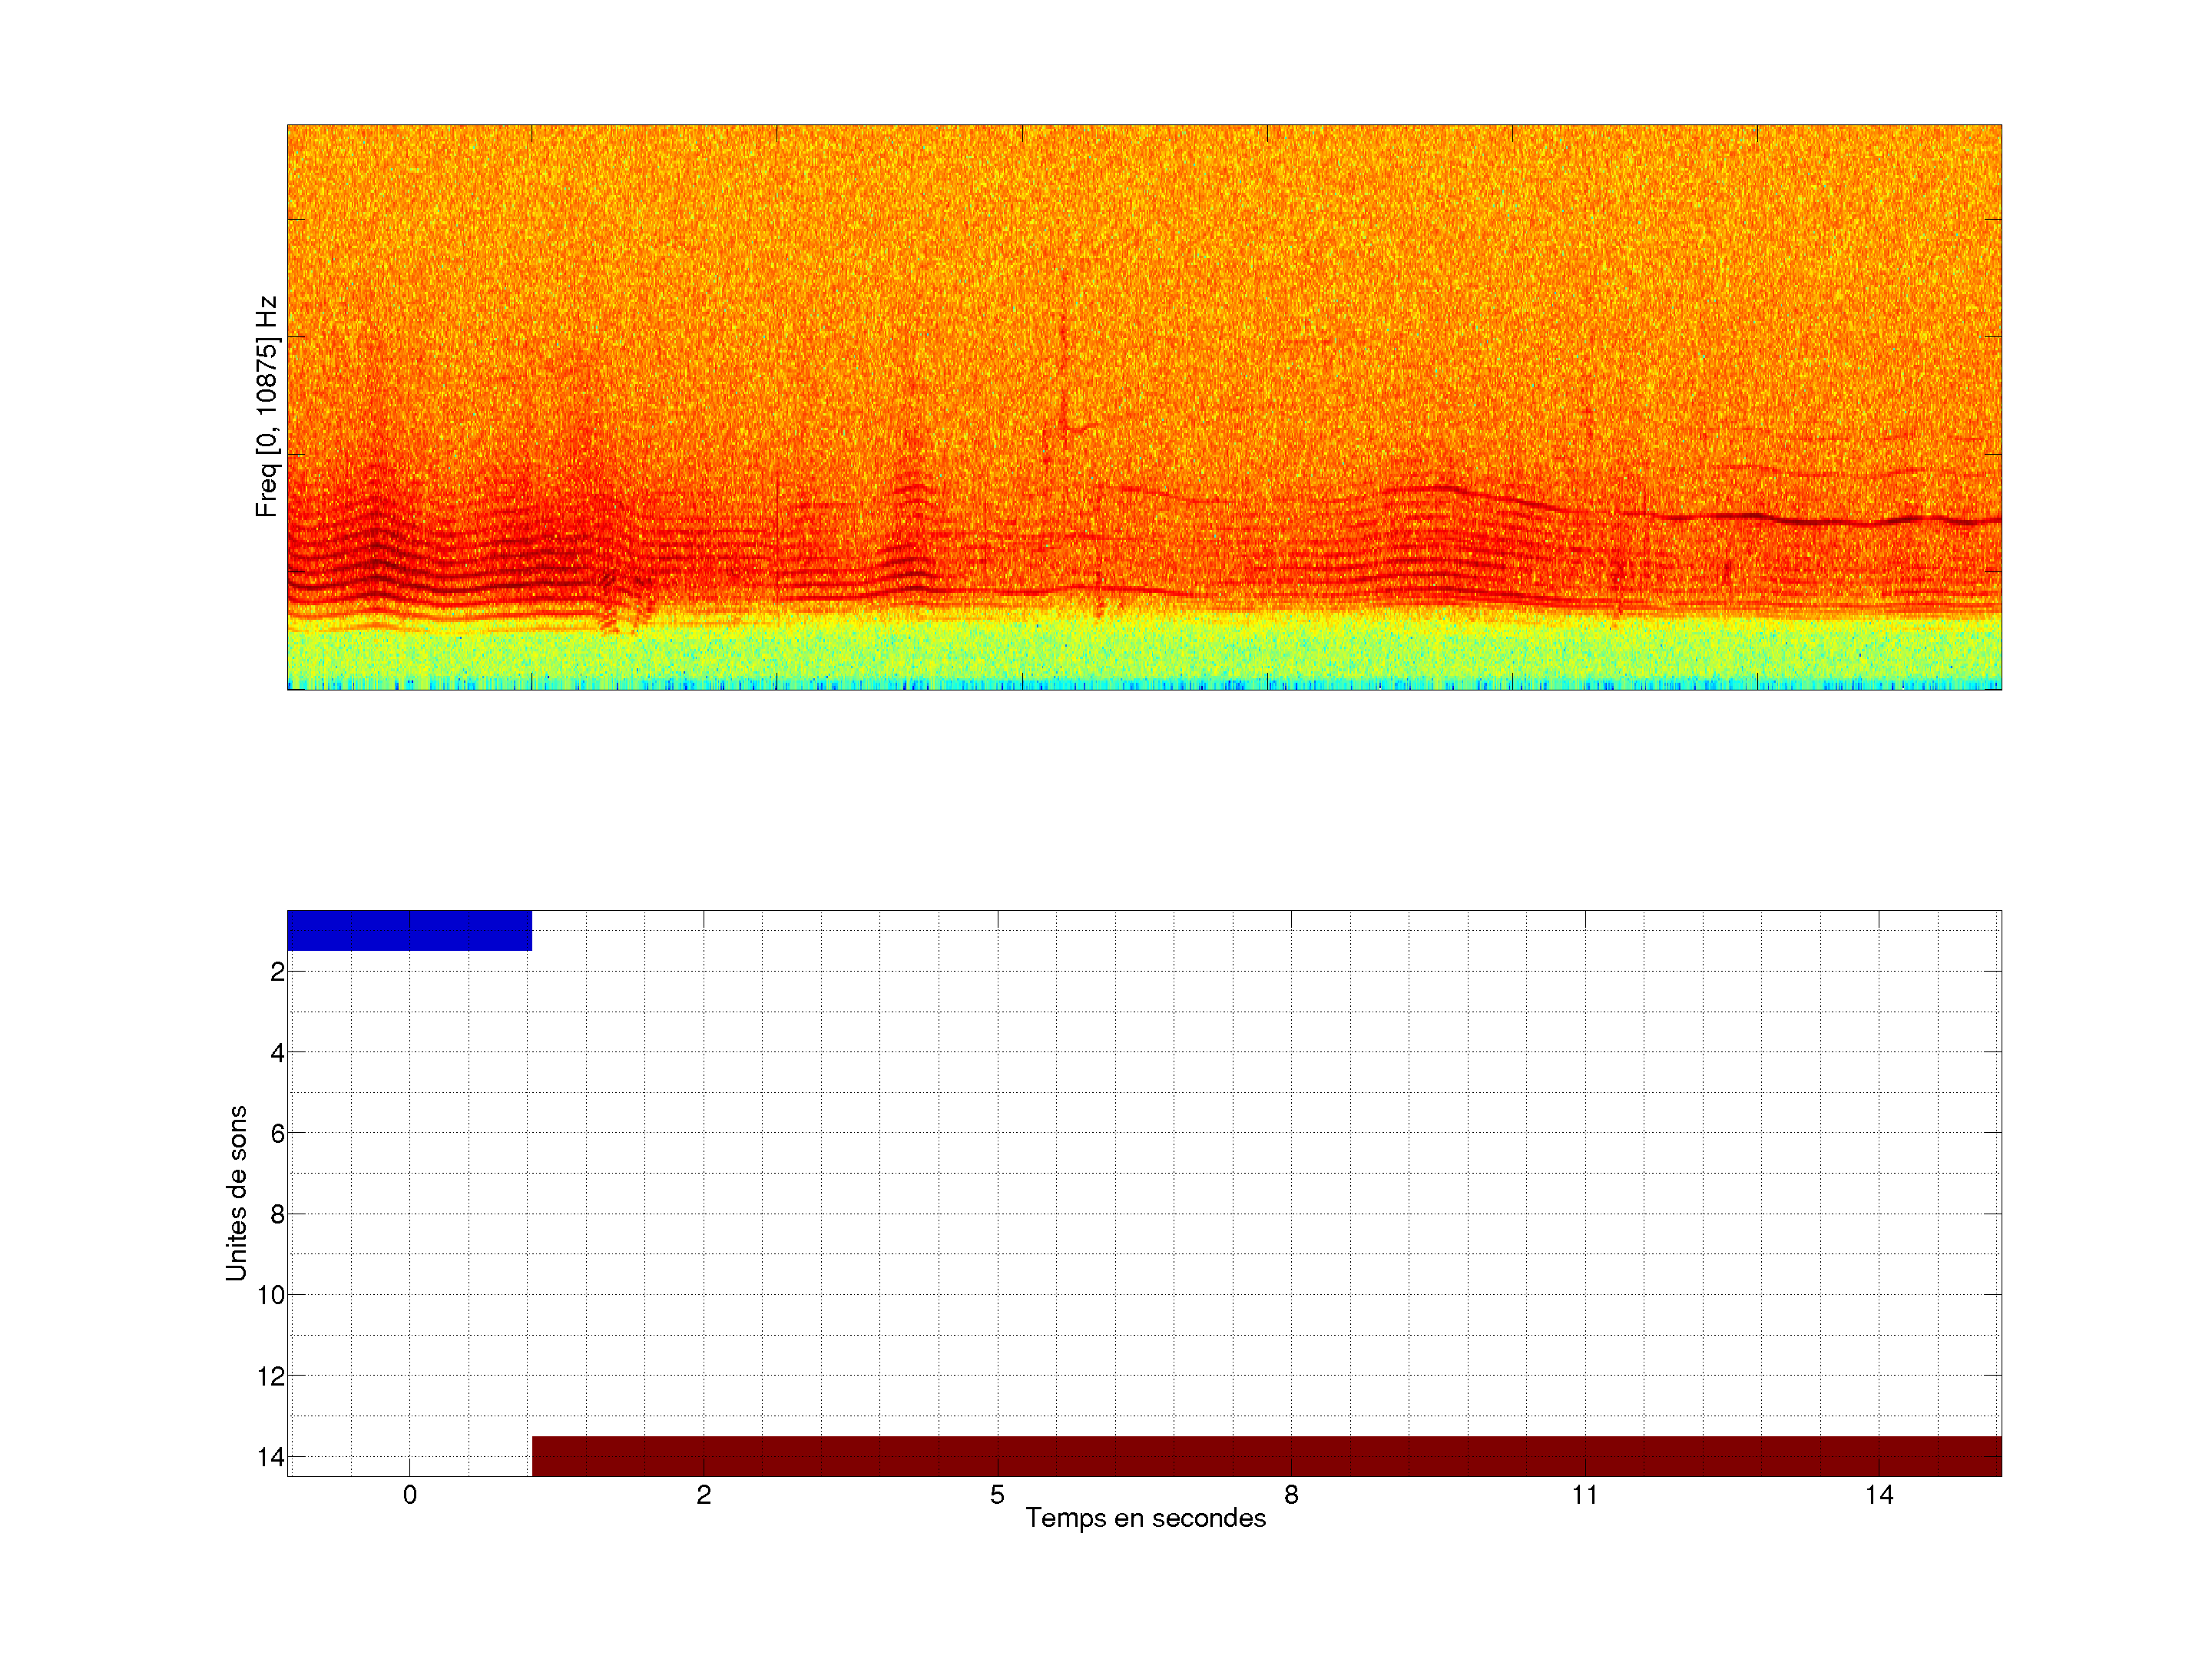Click x-axis tick label 14
The image size is (2212, 1659).
pyautogui.click(x=1879, y=1495)
